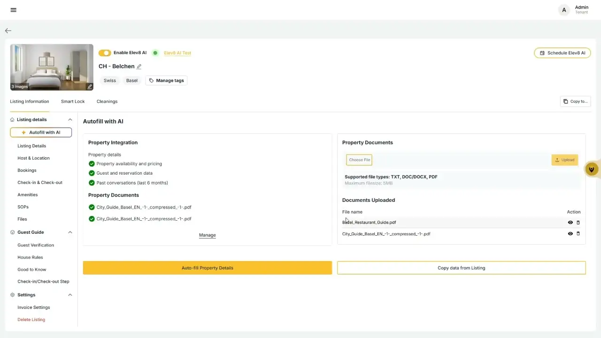Open Host & Location sidebar item
This screenshot has width=601, height=338.
(x=33, y=158)
